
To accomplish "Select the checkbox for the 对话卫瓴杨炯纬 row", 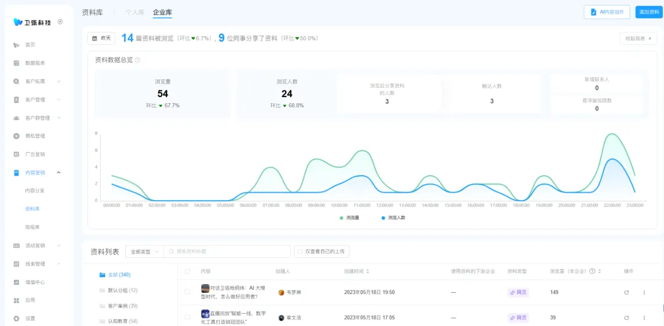I will coord(188,292).
